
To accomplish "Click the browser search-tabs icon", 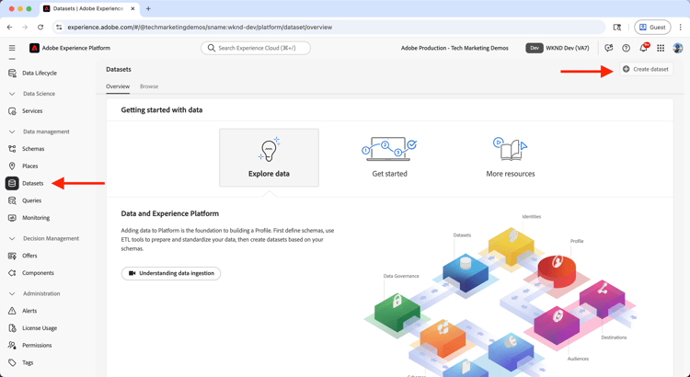I will click(617, 28).
